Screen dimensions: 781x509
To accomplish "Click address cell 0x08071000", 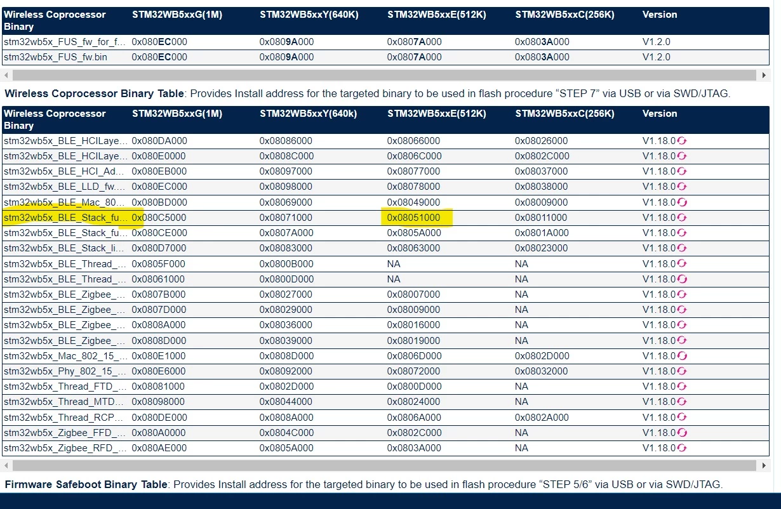I will click(286, 218).
